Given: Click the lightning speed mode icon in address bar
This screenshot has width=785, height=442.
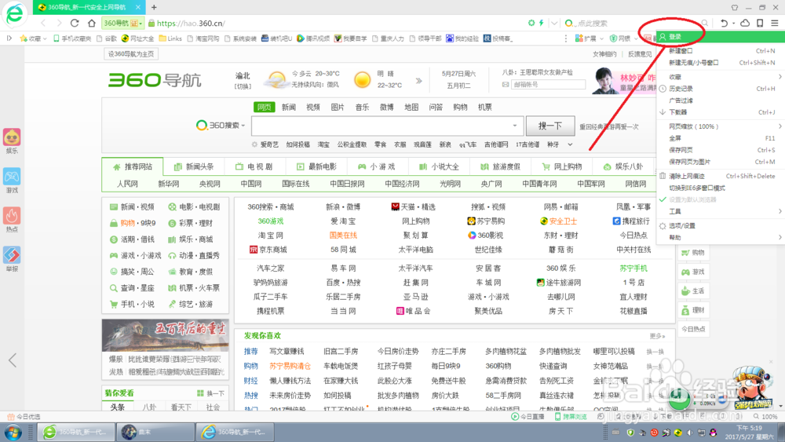Looking at the screenshot, I should click(541, 23).
